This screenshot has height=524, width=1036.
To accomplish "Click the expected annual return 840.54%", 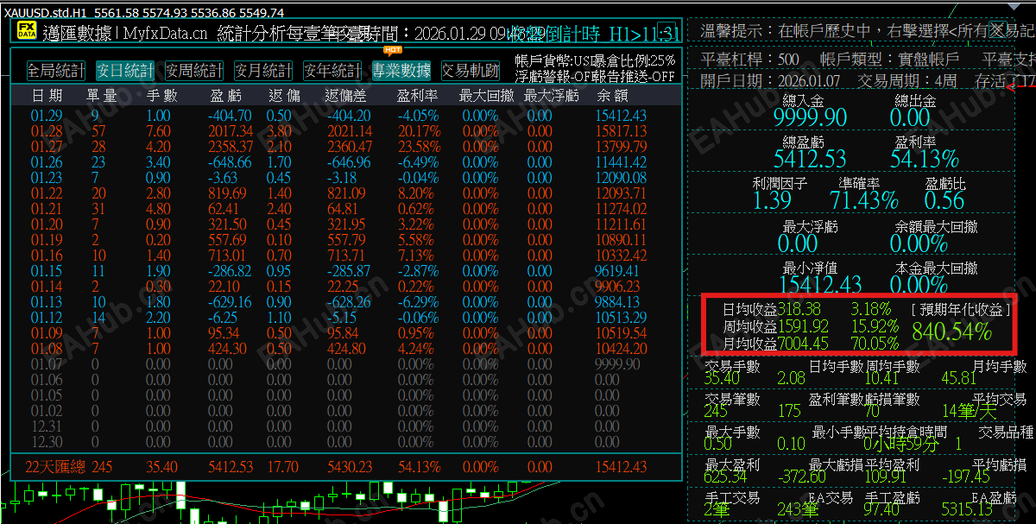I will [x=951, y=330].
